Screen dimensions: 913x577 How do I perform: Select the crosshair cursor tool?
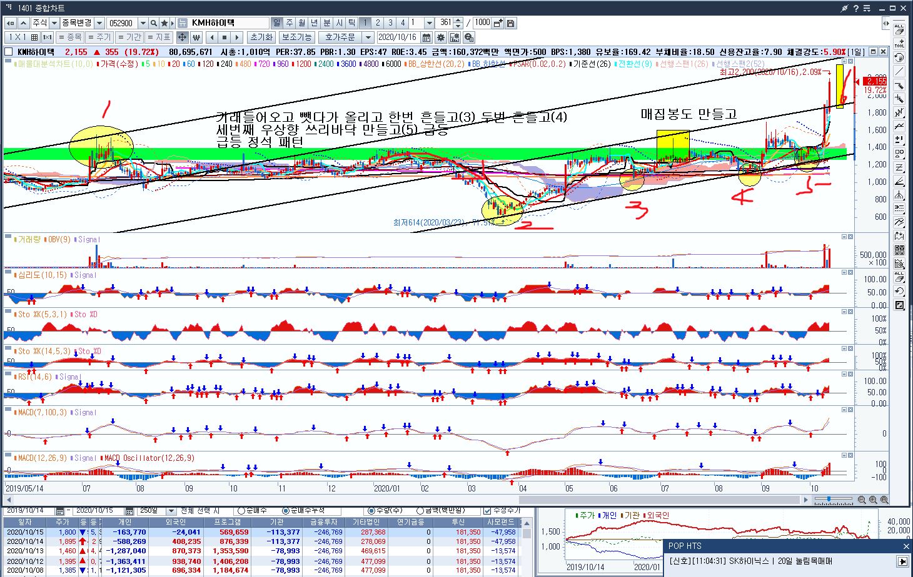182,37
